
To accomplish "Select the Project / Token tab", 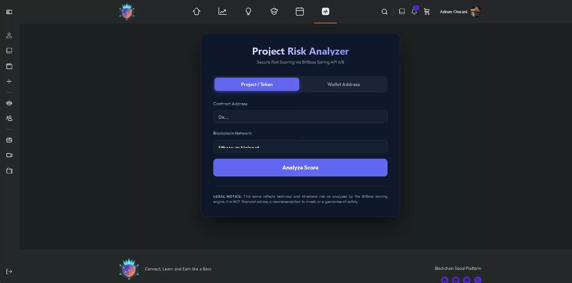I will pos(257,84).
